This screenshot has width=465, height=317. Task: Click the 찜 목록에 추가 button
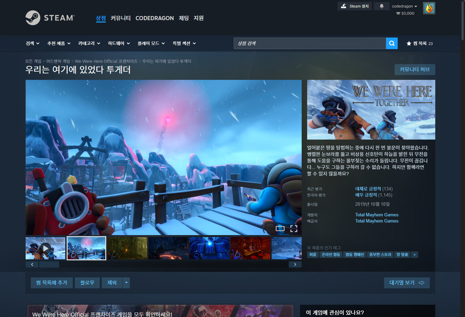pyautogui.click(x=52, y=283)
